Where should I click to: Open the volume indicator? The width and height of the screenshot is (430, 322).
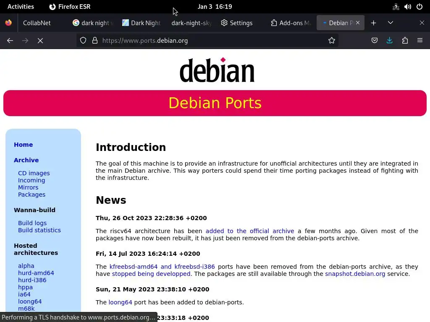pyautogui.click(x=407, y=7)
